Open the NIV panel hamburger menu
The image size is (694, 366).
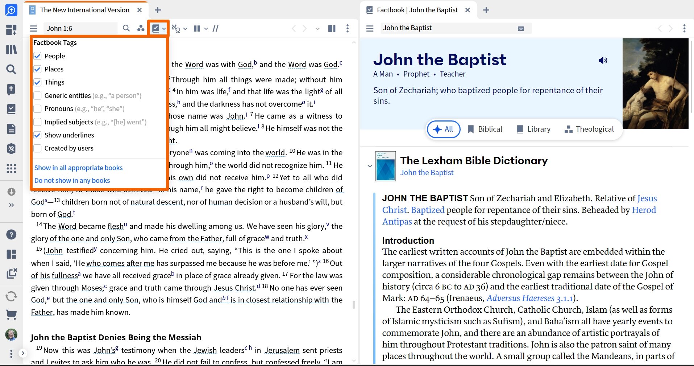point(34,28)
